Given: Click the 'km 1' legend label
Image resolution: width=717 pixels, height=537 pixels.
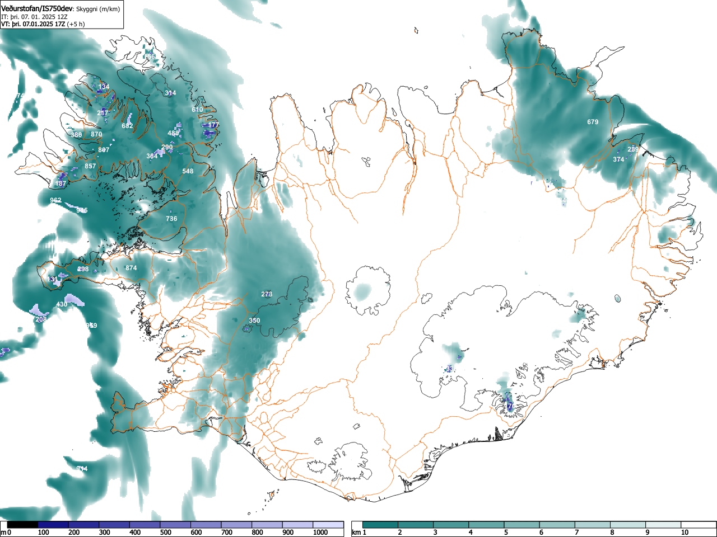Looking at the screenshot, I should (x=359, y=533).
